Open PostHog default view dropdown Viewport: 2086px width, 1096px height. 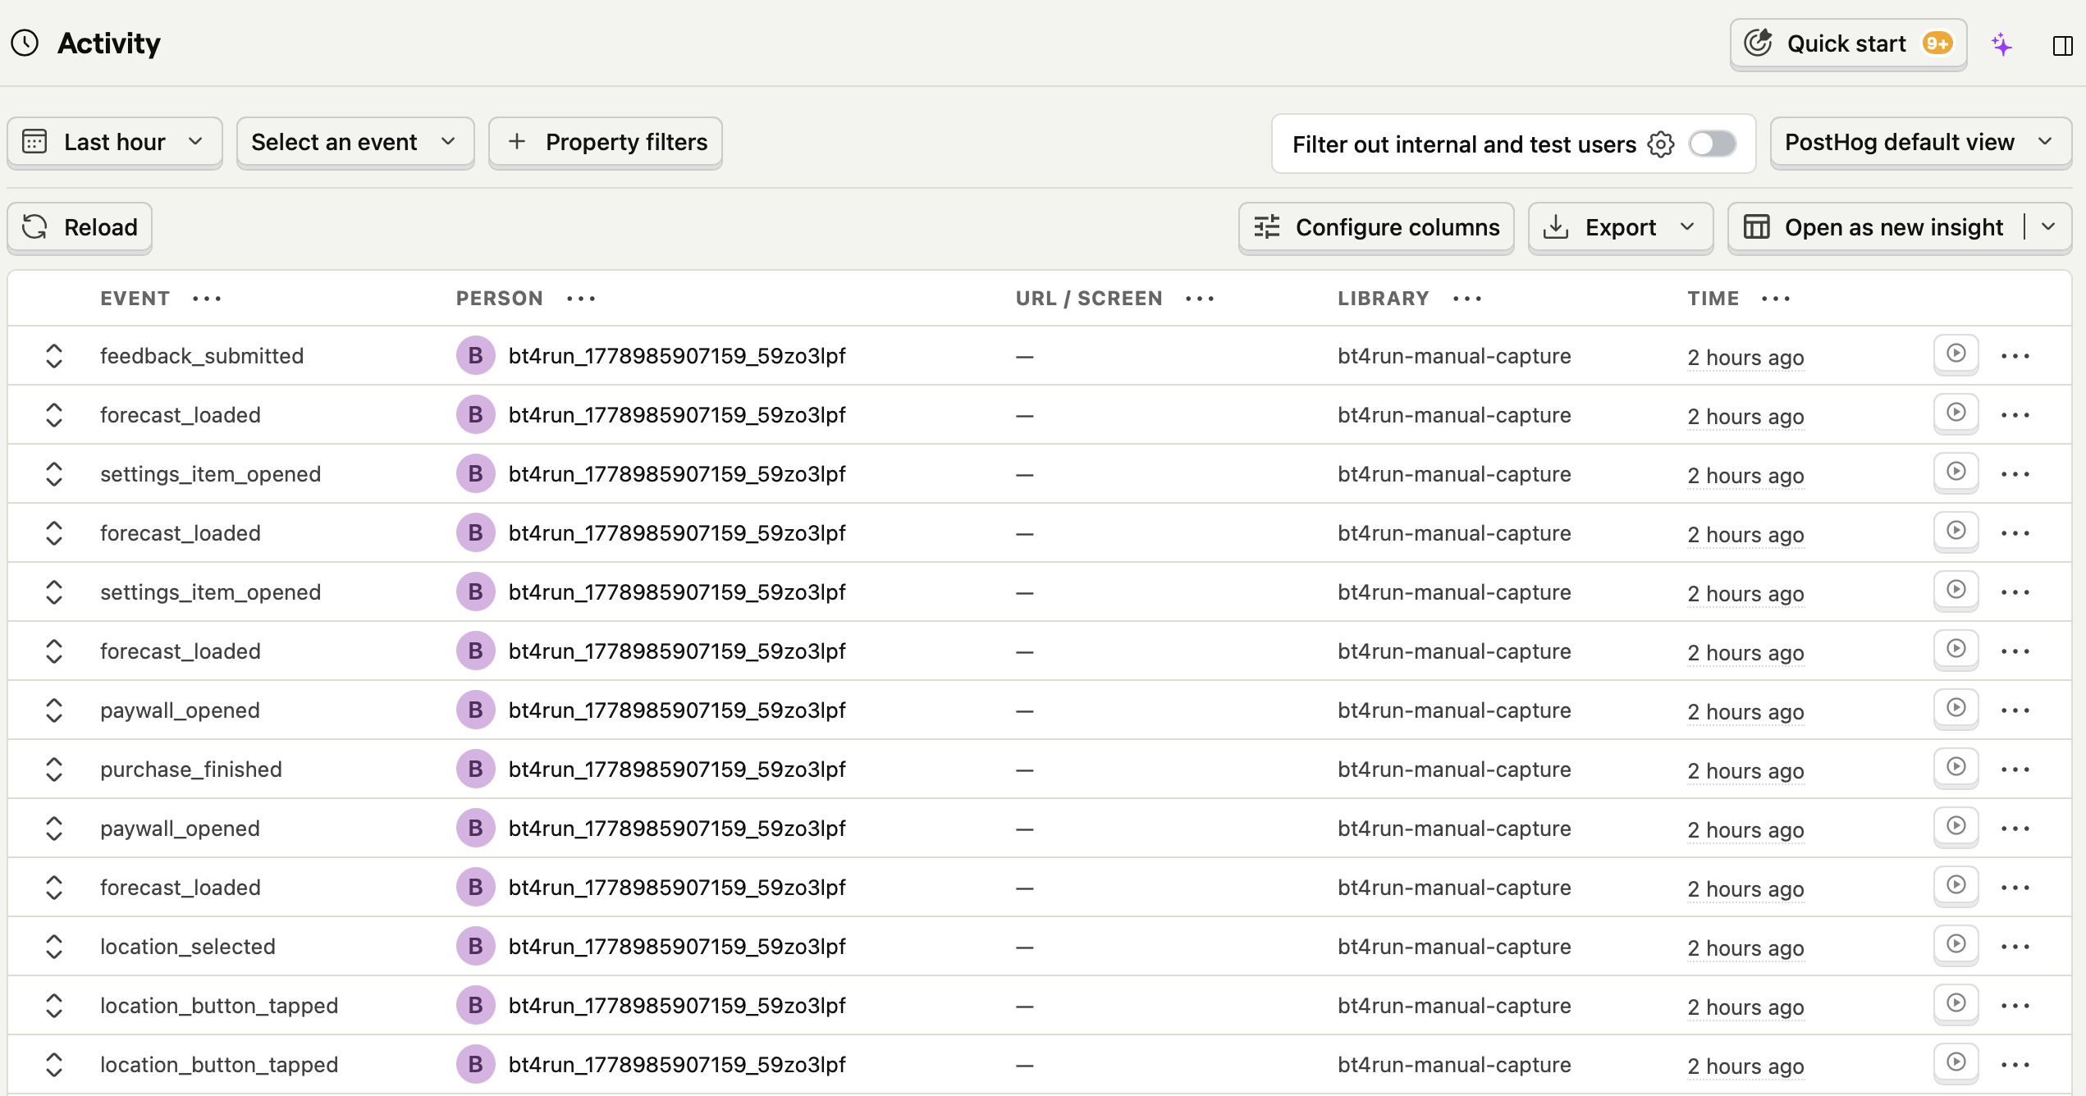point(1920,143)
